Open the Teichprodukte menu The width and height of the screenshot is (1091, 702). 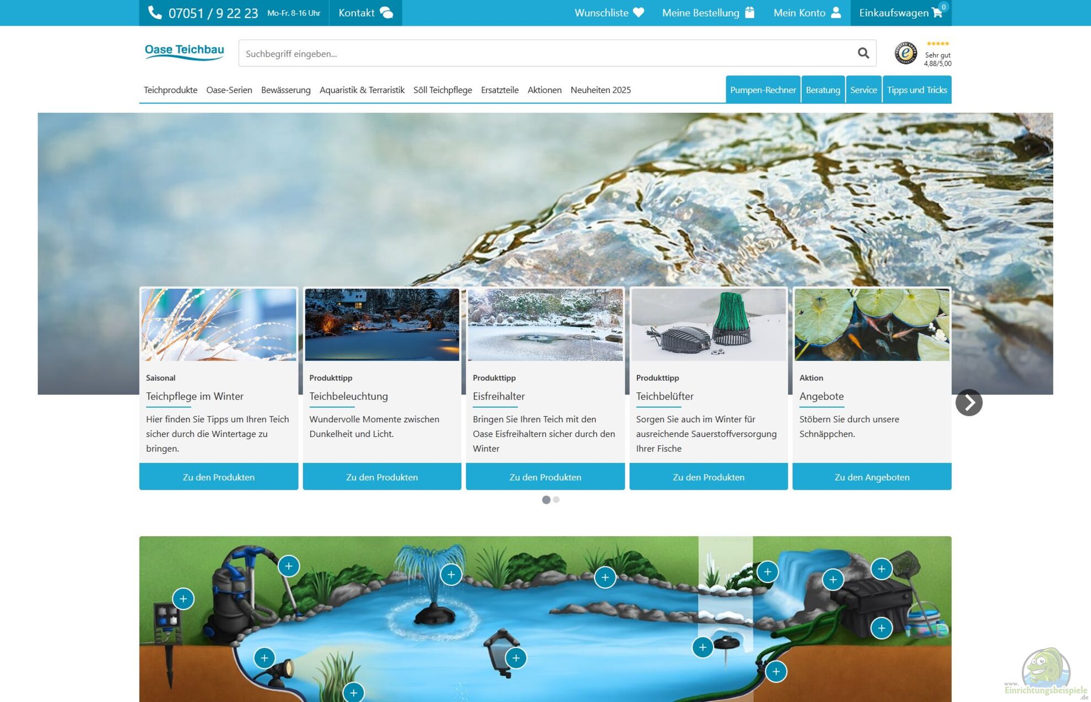(170, 90)
